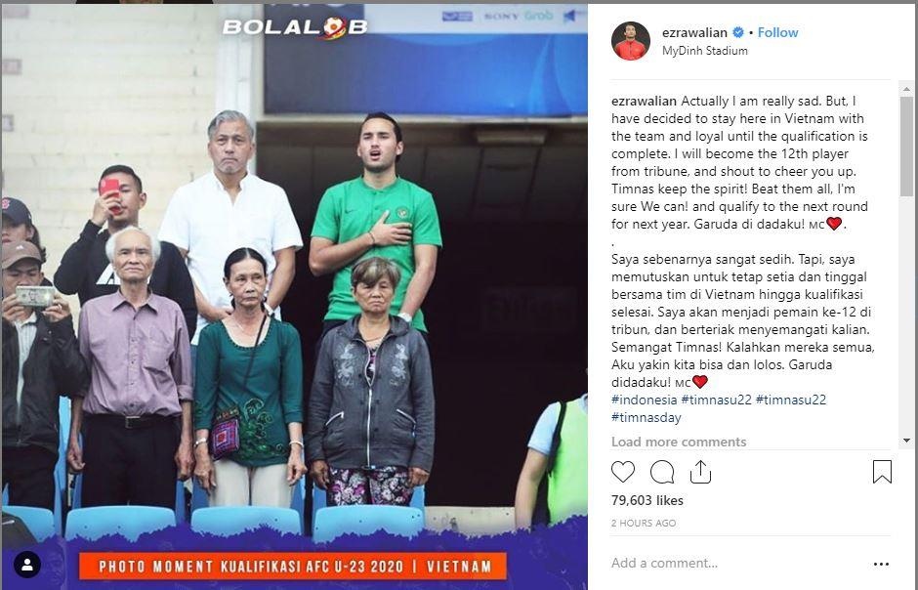Click the scrollbar down arrow in comments

[x=906, y=441]
